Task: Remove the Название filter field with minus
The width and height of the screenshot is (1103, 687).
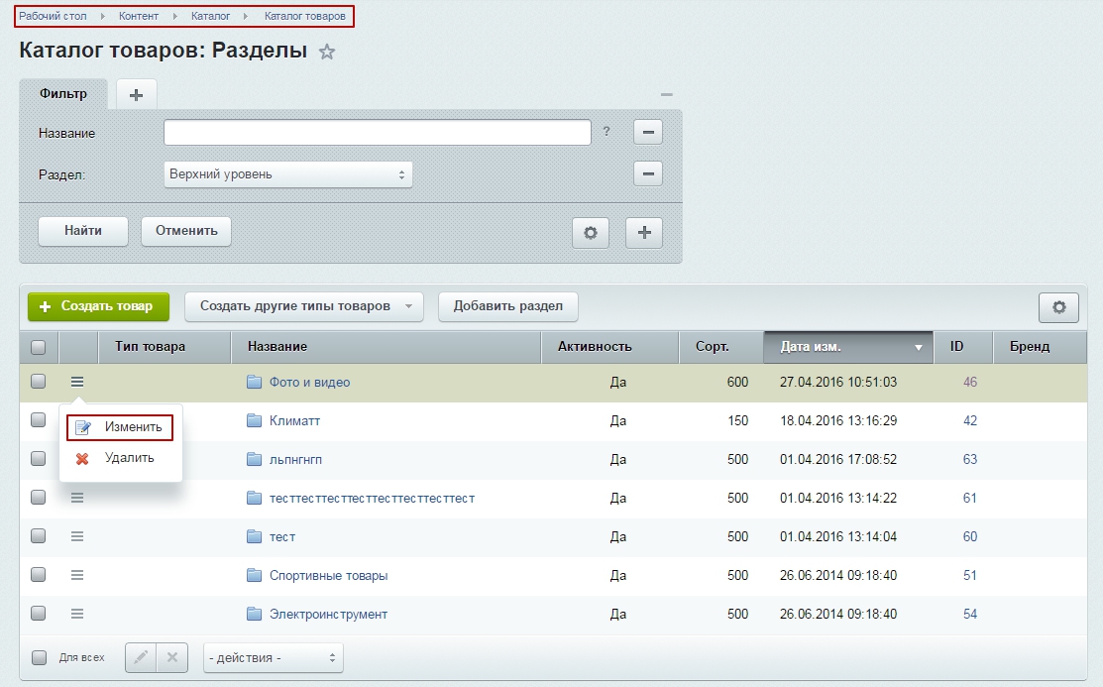Action: (648, 132)
